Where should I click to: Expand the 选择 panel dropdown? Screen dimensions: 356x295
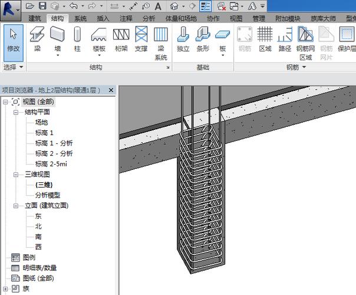21,68
